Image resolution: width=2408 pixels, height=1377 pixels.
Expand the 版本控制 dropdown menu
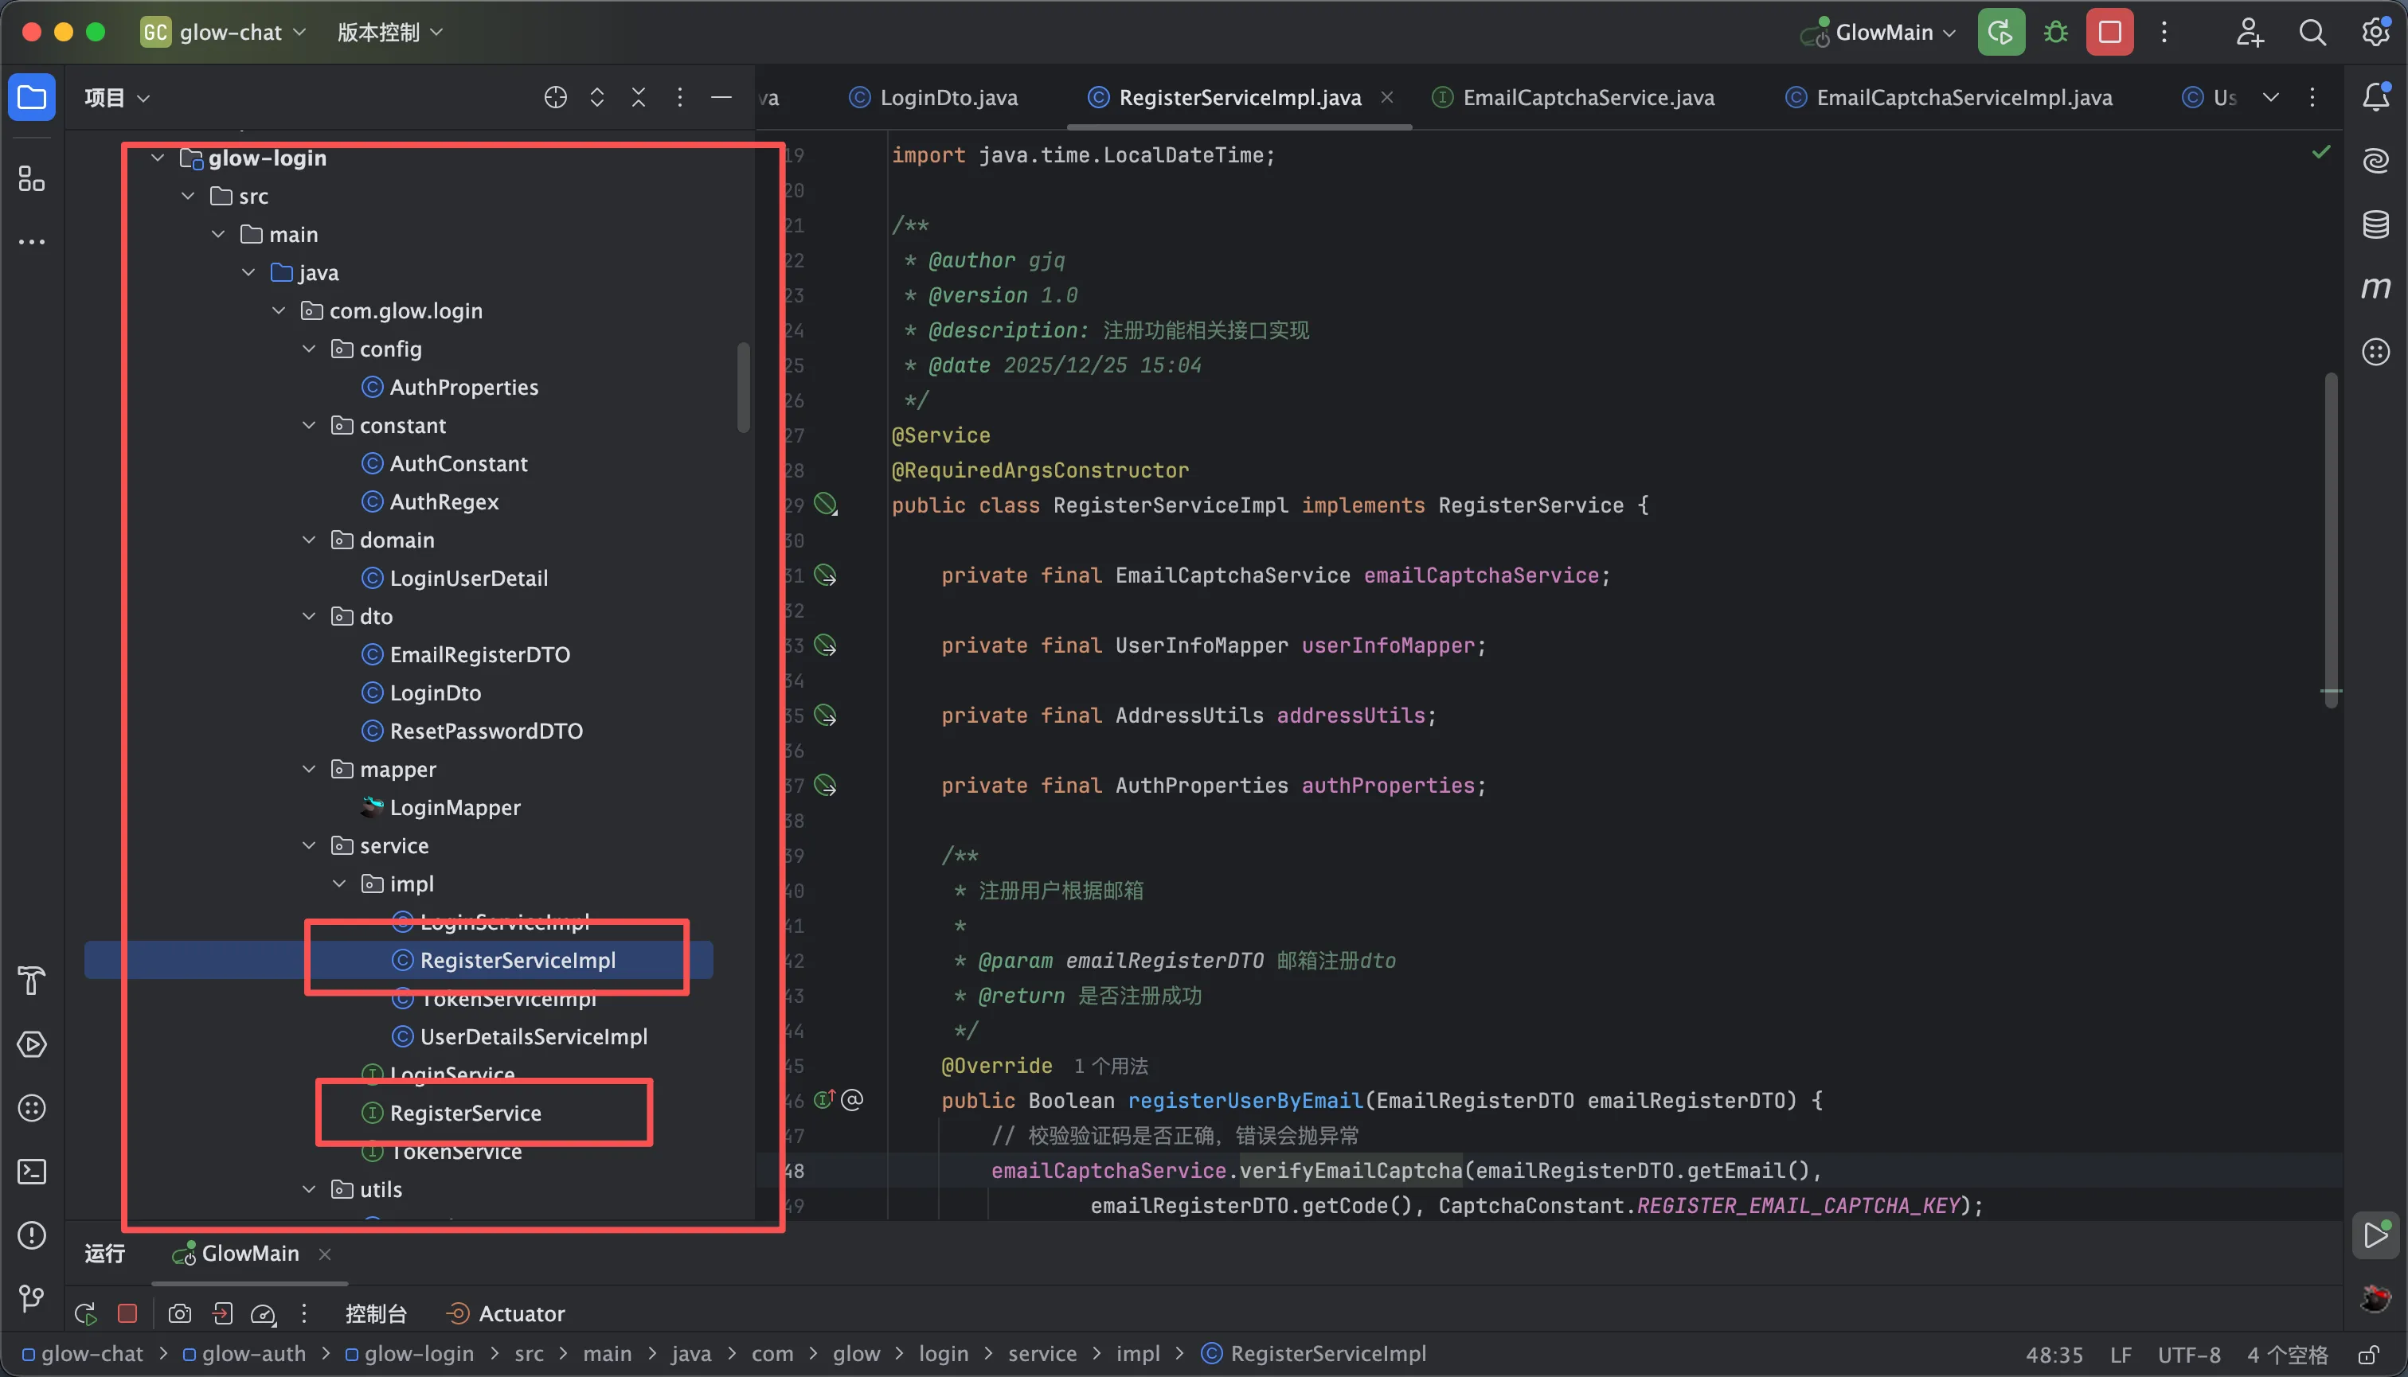coord(389,32)
